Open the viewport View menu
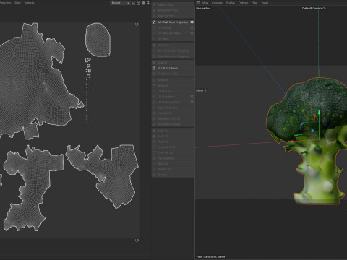This screenshot has height=260, width=347. pos(205,3)
